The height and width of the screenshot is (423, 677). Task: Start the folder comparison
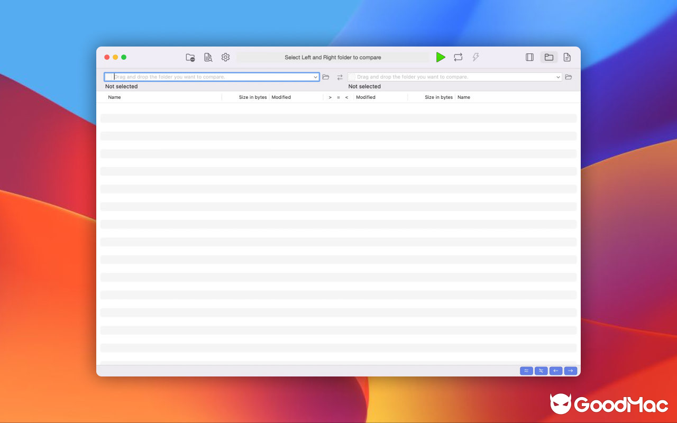pyautogui.click(x=441, y=57)
